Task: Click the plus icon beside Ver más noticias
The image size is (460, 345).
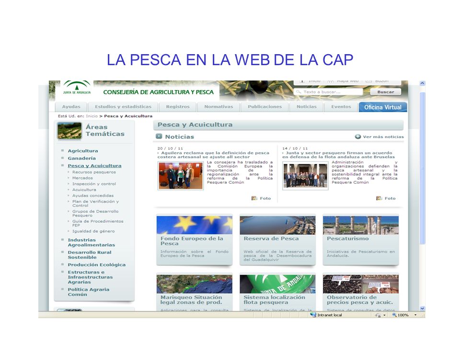Action: [357, 137]
